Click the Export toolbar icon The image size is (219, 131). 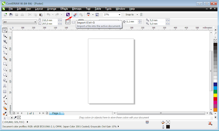click(81, 14)
